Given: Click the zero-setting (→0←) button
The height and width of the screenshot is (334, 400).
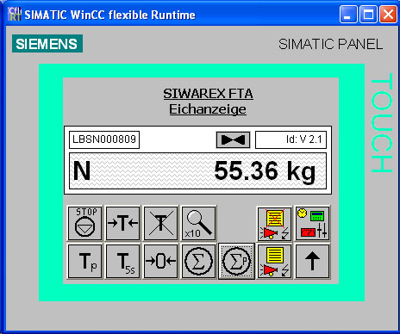Looking at the screenshot, I should coord(160,261).
